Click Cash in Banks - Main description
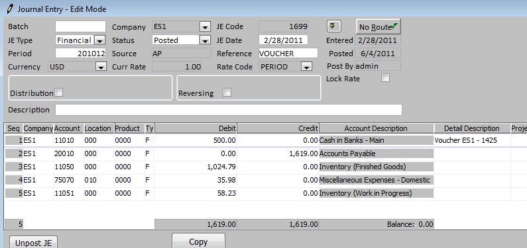Viewport: 527px width, 248px height. tap(376, 140)
